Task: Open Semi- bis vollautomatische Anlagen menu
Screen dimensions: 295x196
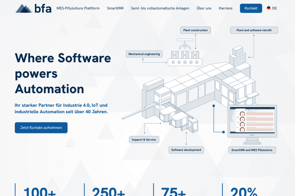Action: point(160,8)
